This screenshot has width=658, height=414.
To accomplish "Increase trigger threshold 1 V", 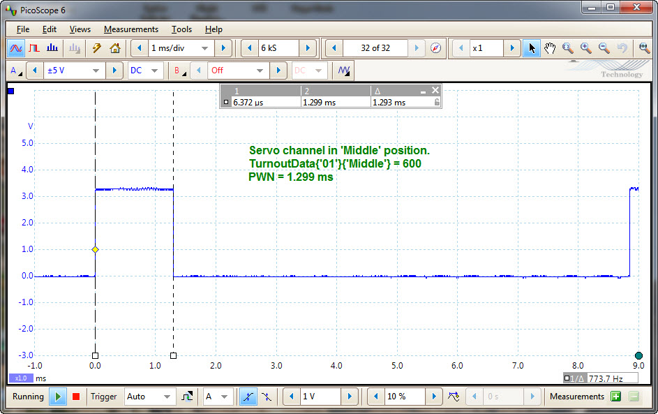I will click(x=349, y=397).
